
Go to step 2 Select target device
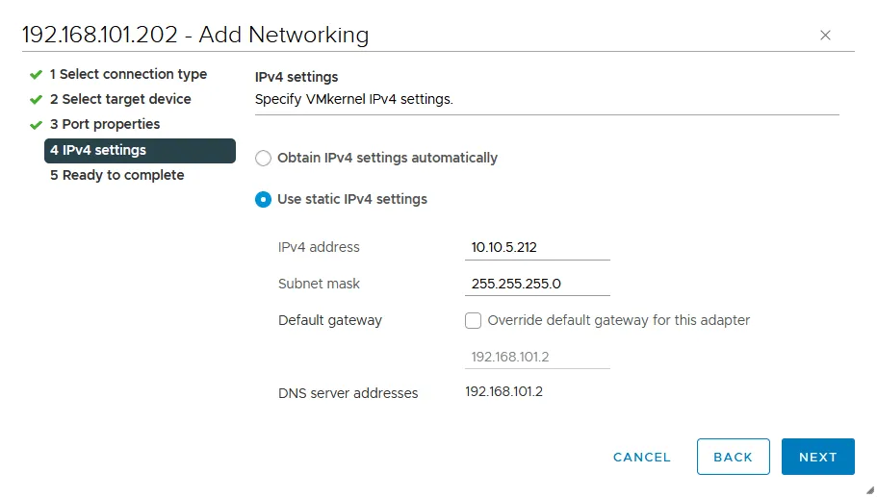pyautogui.click(x=120, y=99)
